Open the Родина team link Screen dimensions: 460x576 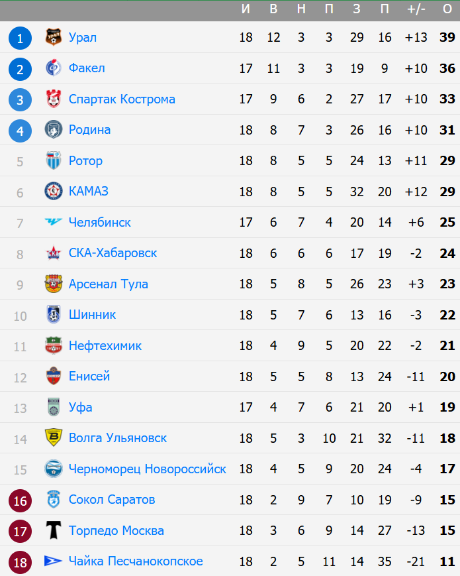tap(89, 130)
